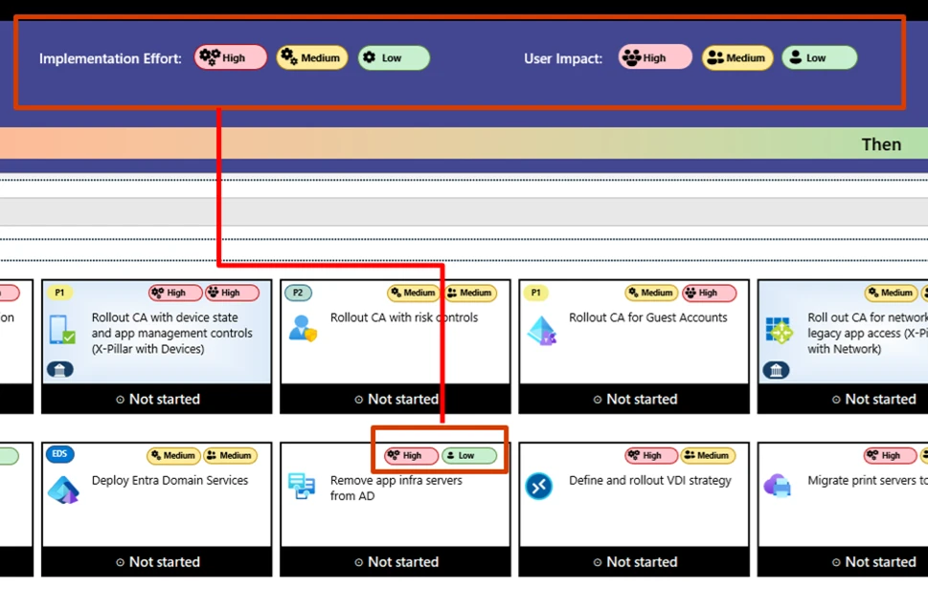The height and width of the screenshot is (589, 928).
Task: Select the Low Implementation Effort legend pill
Action: tap(393, 57)
